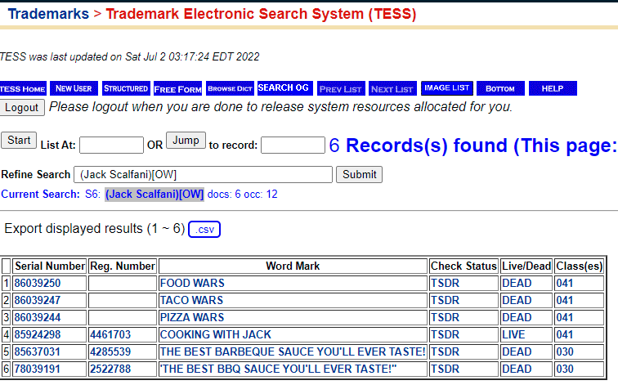Click the Browse Dict button
Screen dimensions: 618x385
coord(231,88)
